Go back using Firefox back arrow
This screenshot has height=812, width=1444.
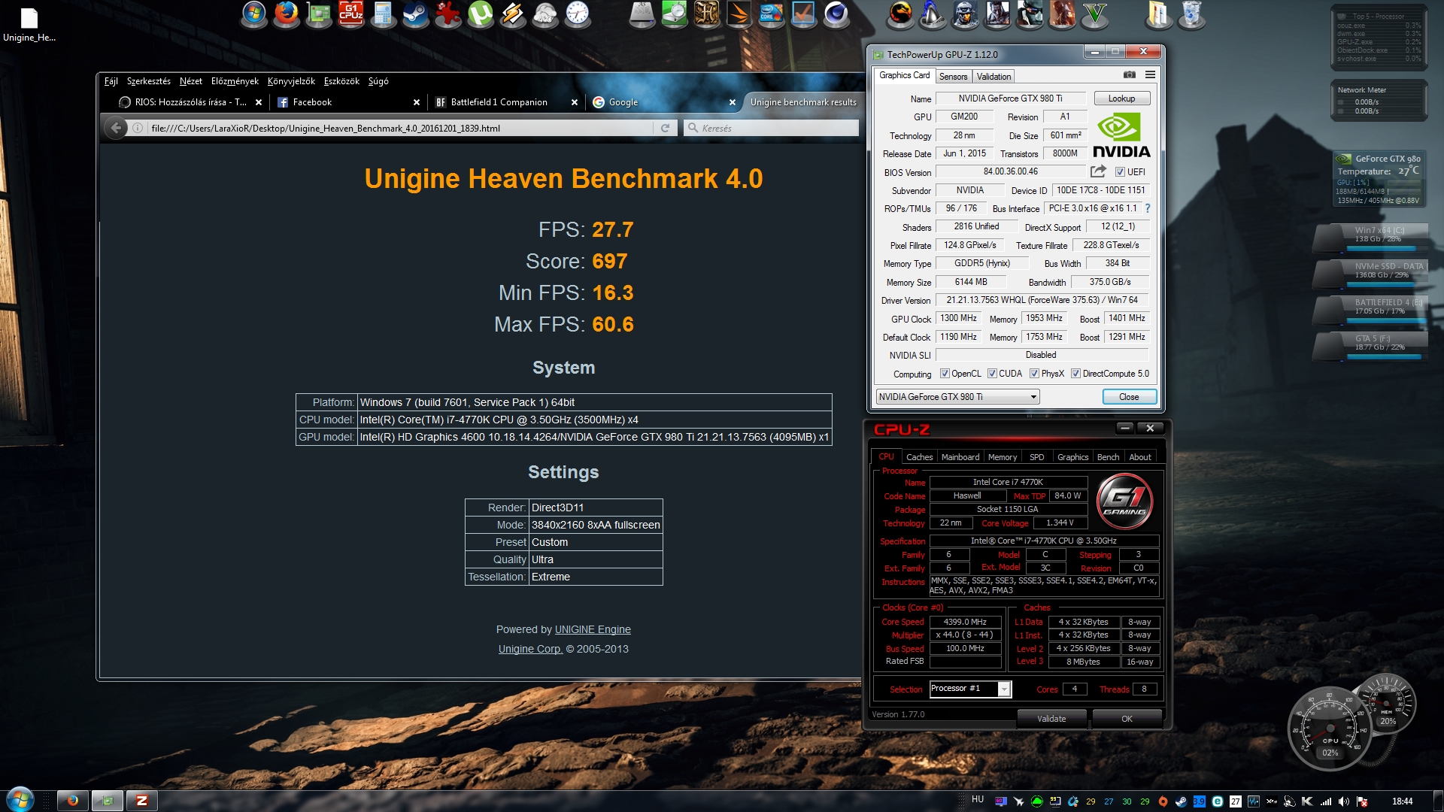point(116,128)
